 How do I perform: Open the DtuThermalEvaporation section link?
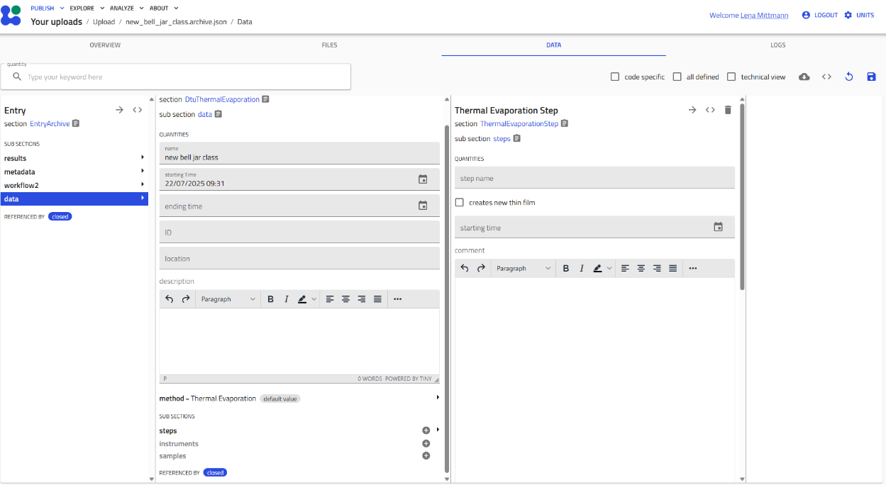(x=222, y=99)
